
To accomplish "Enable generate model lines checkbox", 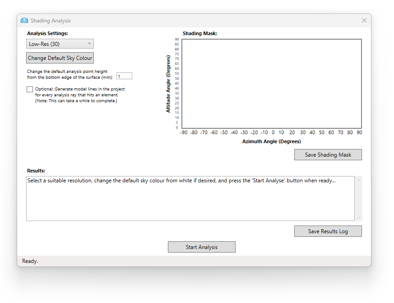I will [x=30, y=89].
